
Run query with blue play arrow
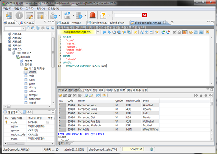[104, 32]
